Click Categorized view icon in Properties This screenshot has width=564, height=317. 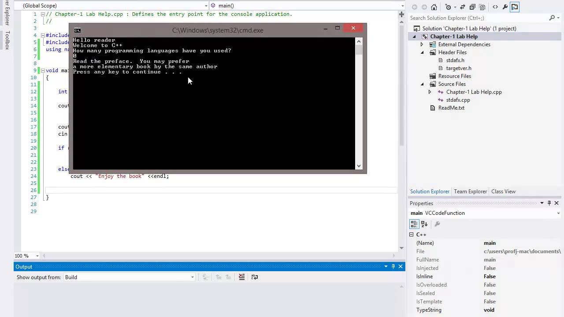414,224
